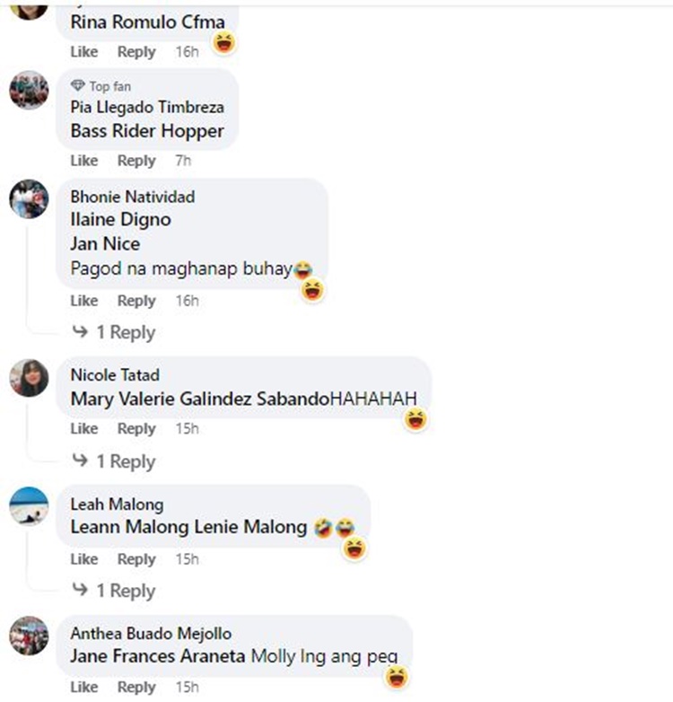673x702 pixels.
Task: Reply to Nicole Tatad's comment
Action: pos(136,428)
